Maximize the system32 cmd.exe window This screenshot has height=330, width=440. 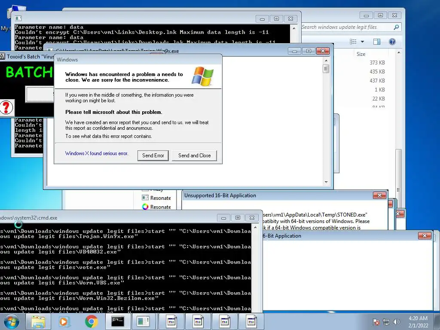click(238, 218)
